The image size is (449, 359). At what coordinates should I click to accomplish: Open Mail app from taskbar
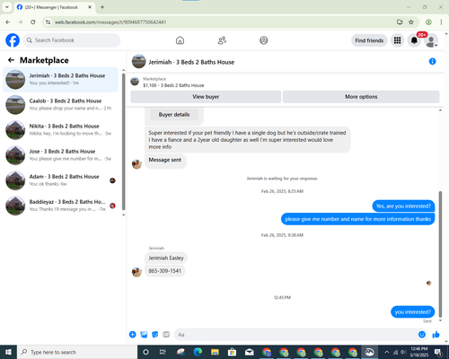click(x=249, y=352)
